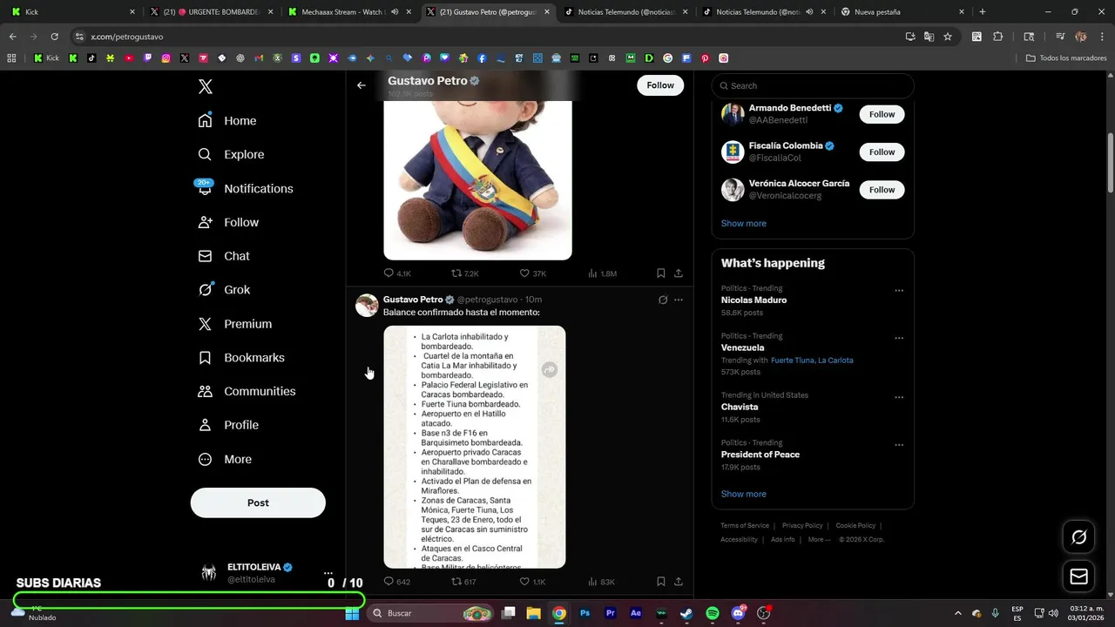1115x627 pixels.
Task: Open Premium page from sidebar
Action: tap(234, 324)
